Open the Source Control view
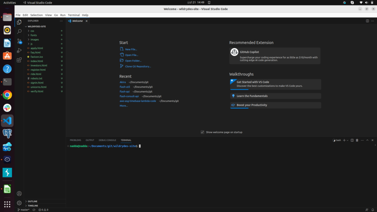This screenshot has height=212, width=377. click(19, 41)
